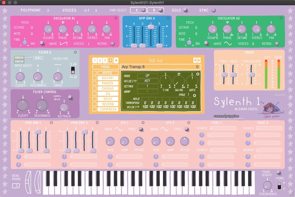The width and height of the screenshot is (295, 197).
Task: Click the Filter Control Resonance knob
Action: point(42,105)
